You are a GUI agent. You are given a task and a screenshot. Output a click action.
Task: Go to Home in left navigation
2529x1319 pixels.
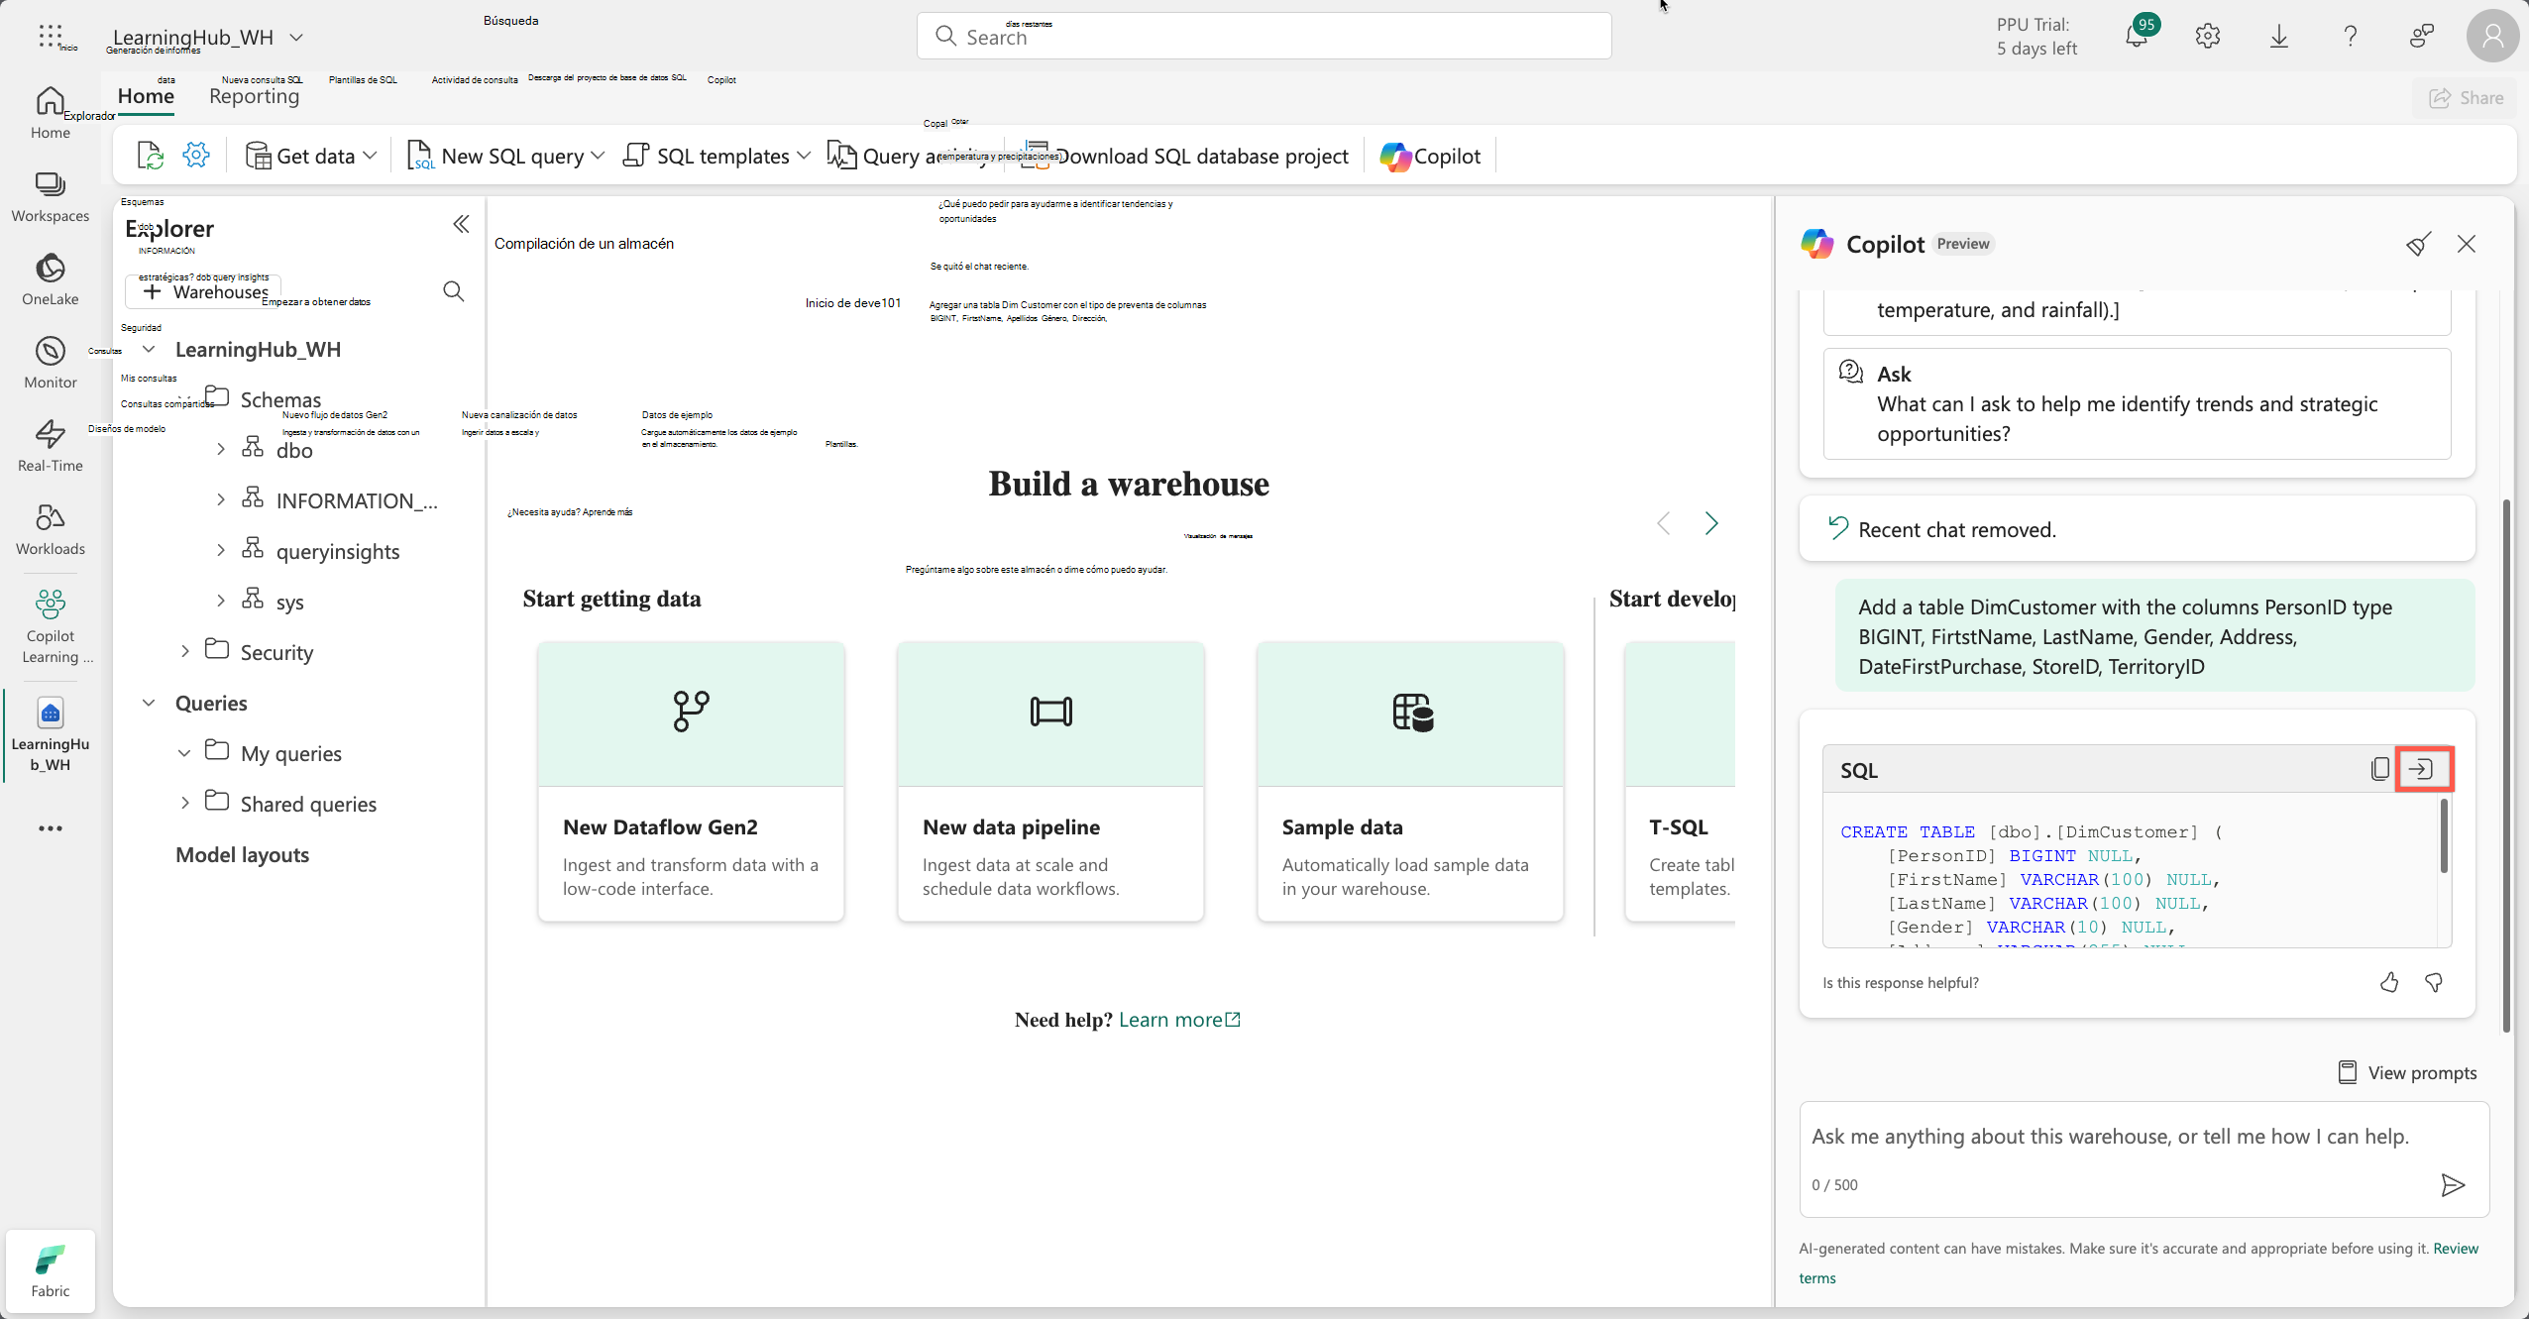(51, 113)
